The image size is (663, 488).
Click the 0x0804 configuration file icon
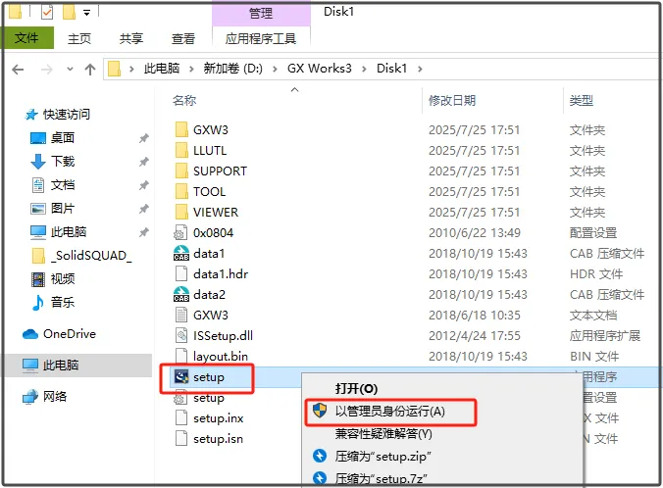click(x=181, y=233)
